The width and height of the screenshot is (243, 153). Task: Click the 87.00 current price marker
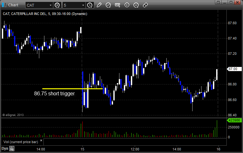(x=234, y=69)
